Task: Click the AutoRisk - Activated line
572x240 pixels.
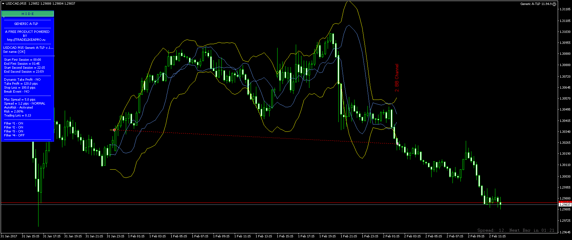Action: pyautogui.click(x=19, y=108)
